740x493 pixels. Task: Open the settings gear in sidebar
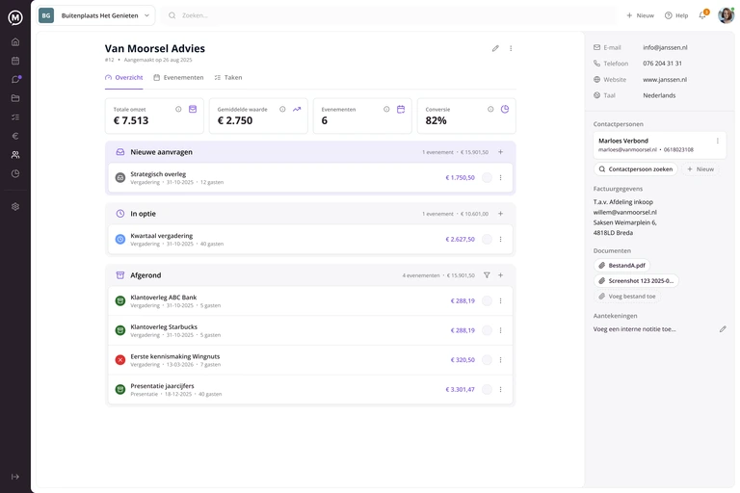point(15,207)
